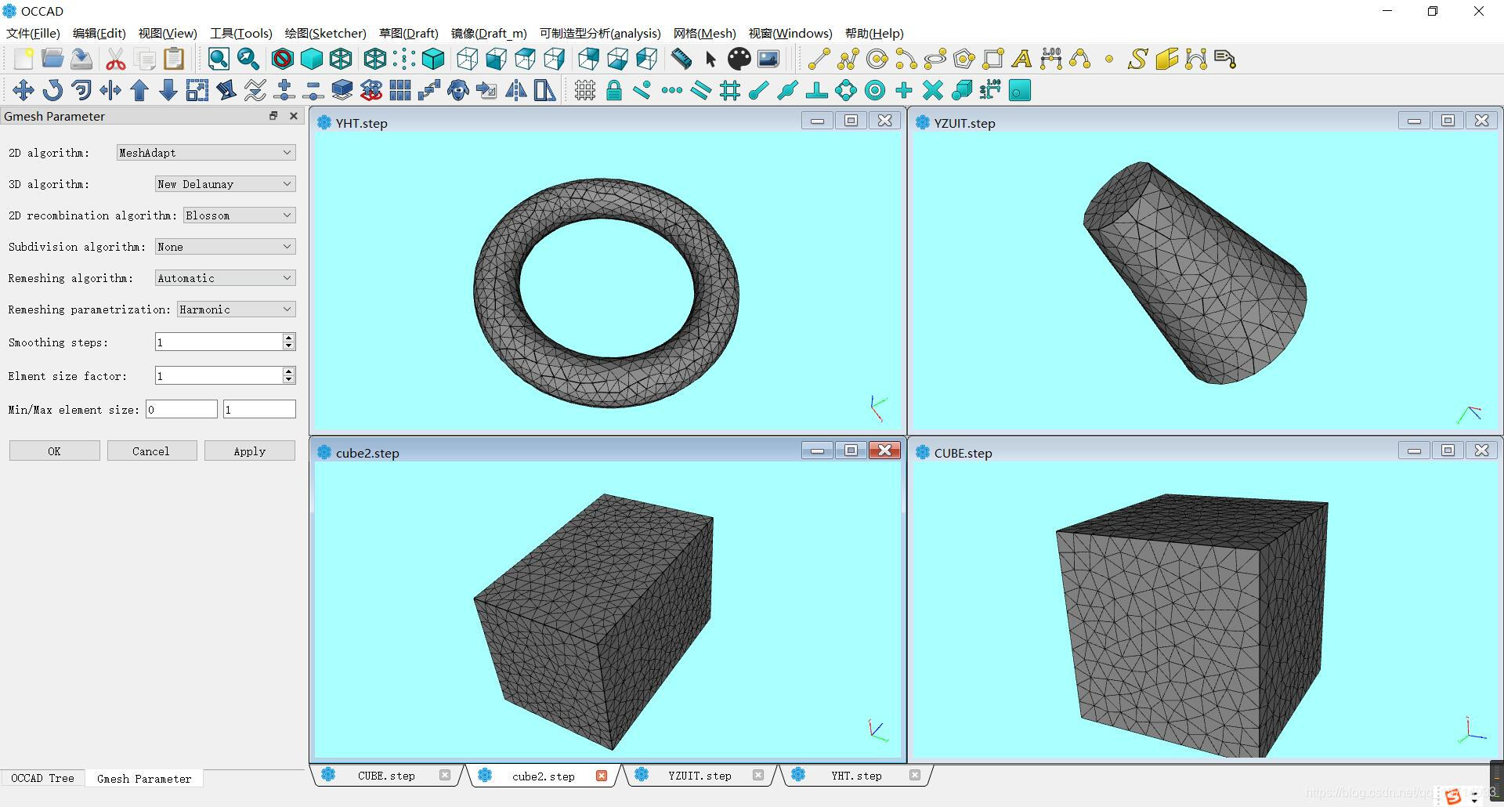Increase the Smoothing steps value
Screen dimensions: 1504x807
[289, 338]
